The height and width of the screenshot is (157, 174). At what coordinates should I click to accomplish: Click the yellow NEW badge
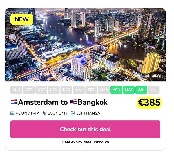point(22,19)
